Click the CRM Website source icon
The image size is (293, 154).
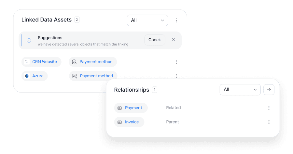coord(27,62)
